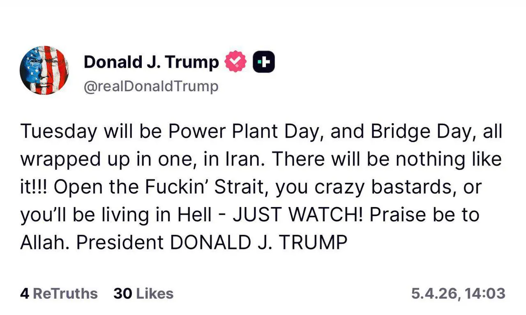Click the flag-painted profile avatar
Viewport: 526px width, 315px height.
tap(44, 70)
